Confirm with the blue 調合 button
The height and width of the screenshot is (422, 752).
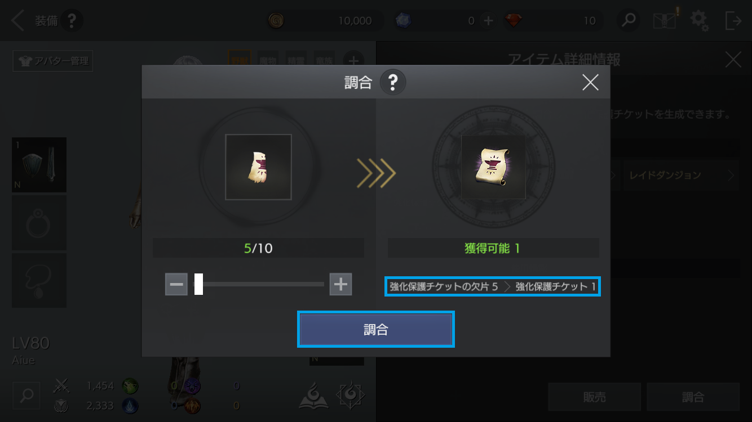(376, 329)
